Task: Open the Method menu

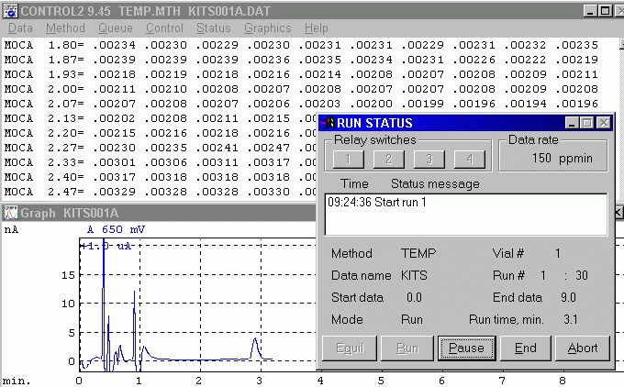Action: tap(65, 28)
